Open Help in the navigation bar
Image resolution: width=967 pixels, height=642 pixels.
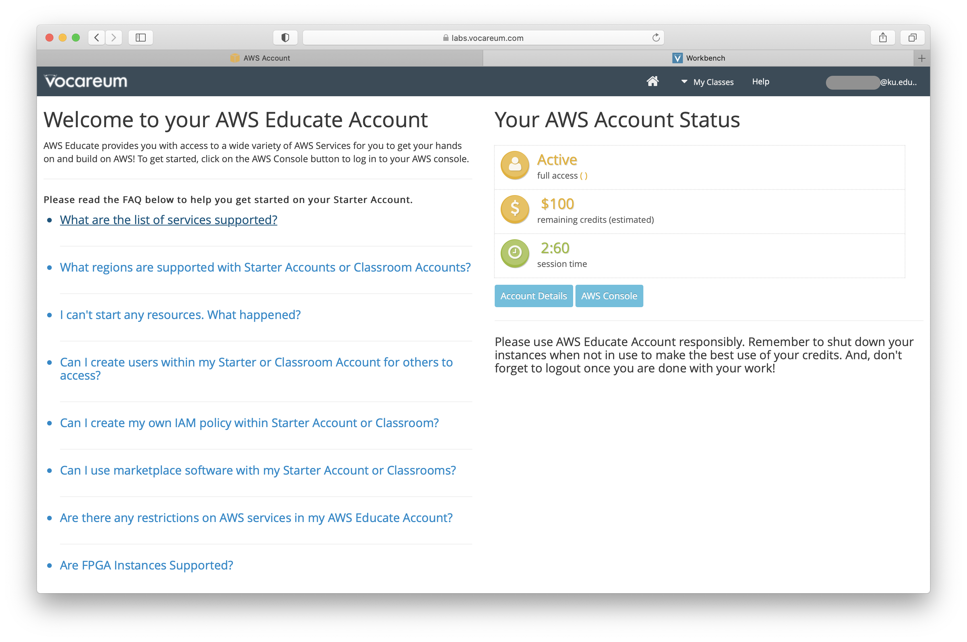(760, 81)
